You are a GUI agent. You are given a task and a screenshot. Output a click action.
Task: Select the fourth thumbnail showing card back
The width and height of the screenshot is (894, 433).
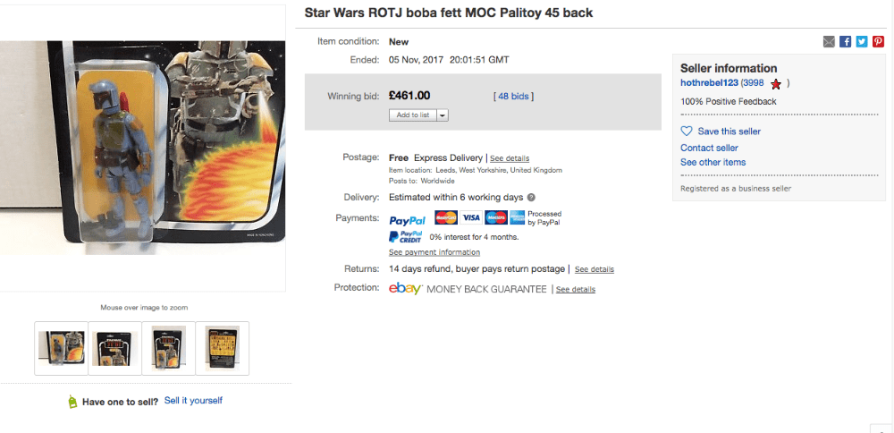click(223, 348)
